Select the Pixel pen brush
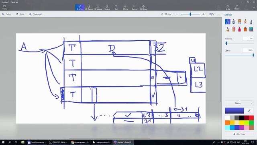 [251, 22]
